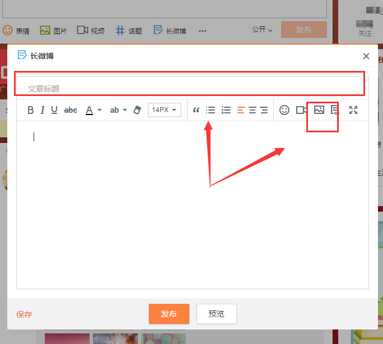
Task: Switch the editor to fullscreen mode
Action: pyautogui.click(x=353, y=110)
